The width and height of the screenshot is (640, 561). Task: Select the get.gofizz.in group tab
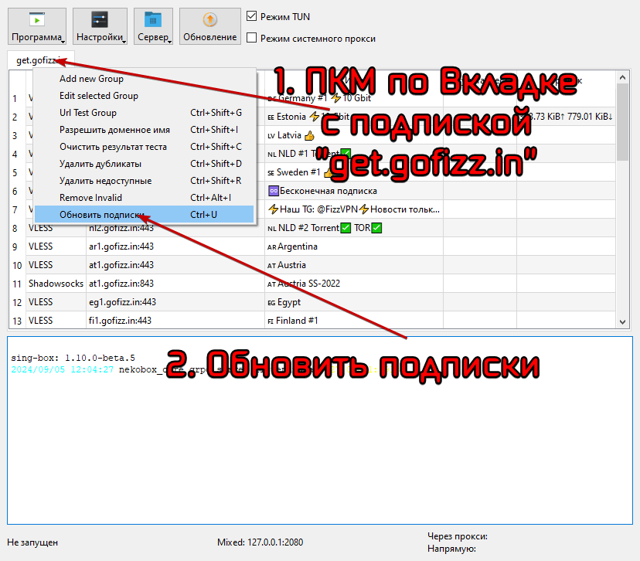click(36, 59)
